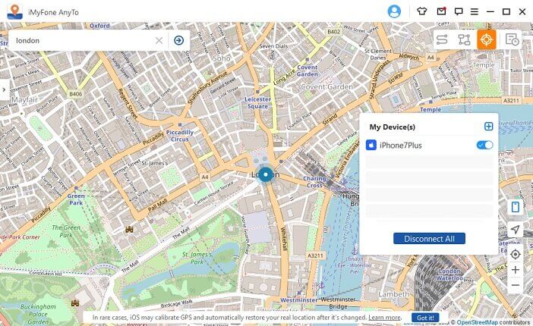533x326 pixels.
Task: Click the iMyFone AnyTo app logo
Action: pyautogui.click(x=14, y=12)
